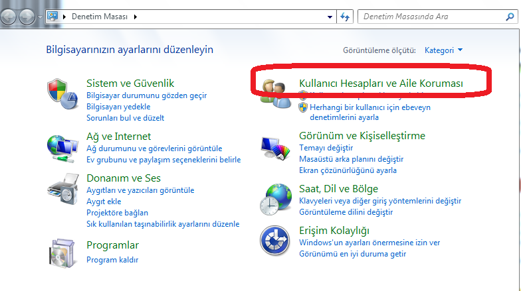Open Erişim Kolaylığı category
The image size is (521, 291).
click(x=334, y=231)
